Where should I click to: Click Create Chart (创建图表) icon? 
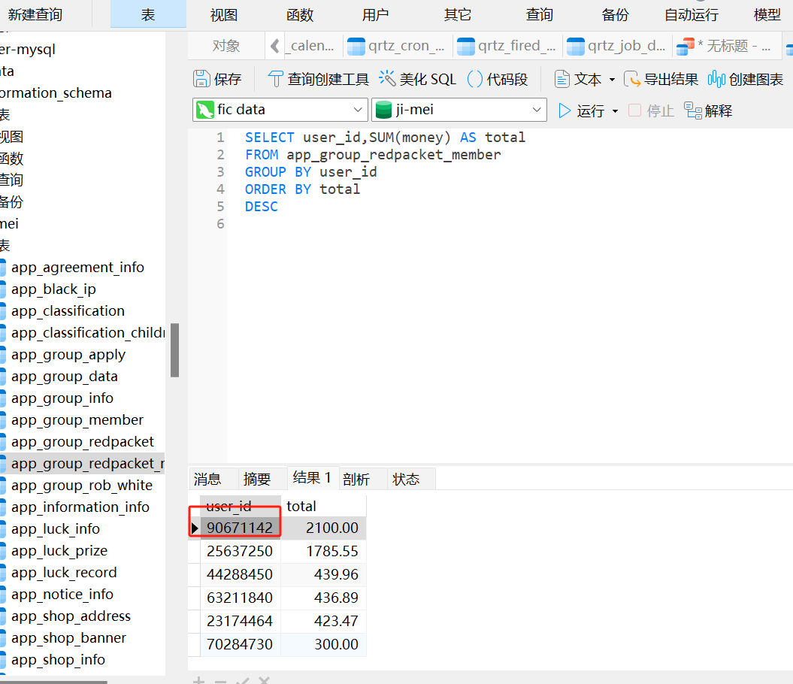(x=716, y=79)
